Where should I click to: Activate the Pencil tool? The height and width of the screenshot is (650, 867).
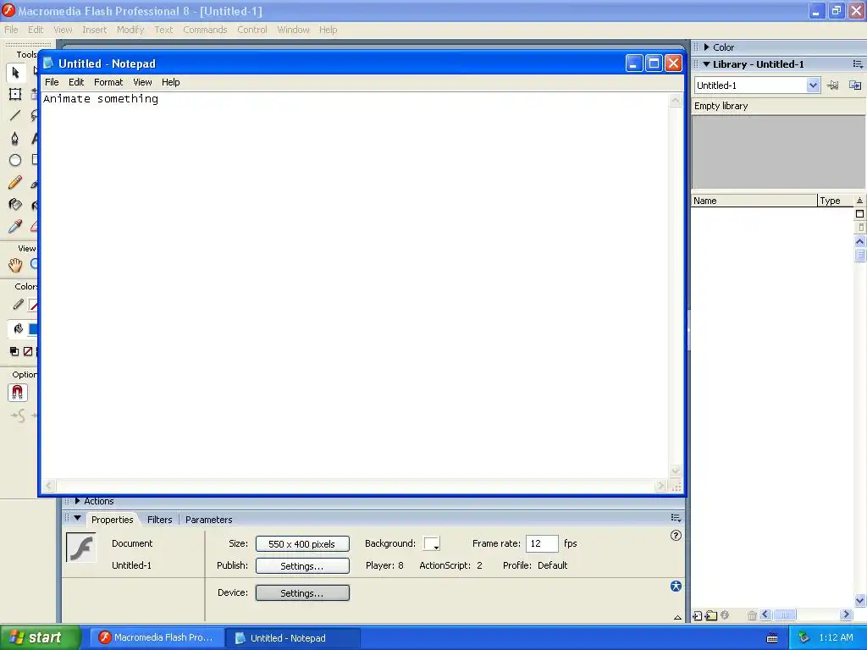click(x=15, y=183)
